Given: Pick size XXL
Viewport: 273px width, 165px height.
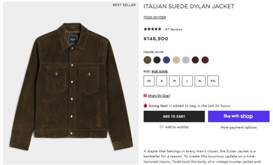Looking at the screenshot, I should [x=213, y=81].
